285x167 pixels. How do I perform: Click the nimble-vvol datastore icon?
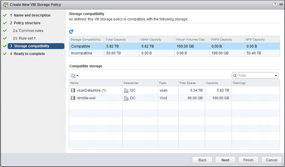click(x=73, y=98)
